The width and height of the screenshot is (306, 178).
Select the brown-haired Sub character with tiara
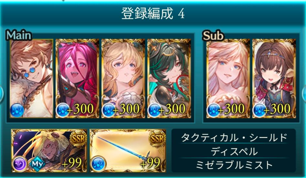(274, 79)
